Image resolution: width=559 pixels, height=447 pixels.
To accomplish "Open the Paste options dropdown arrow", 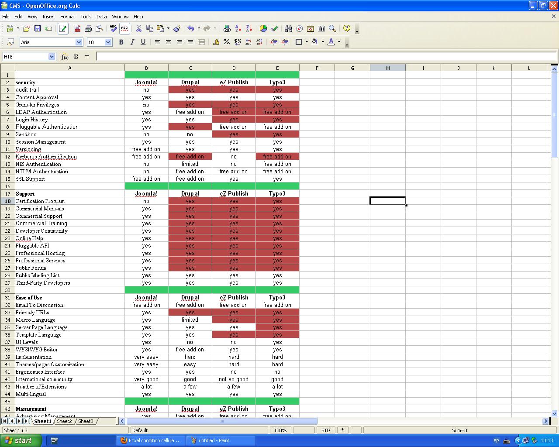I will pyautogui.click(x=168, y=28).
